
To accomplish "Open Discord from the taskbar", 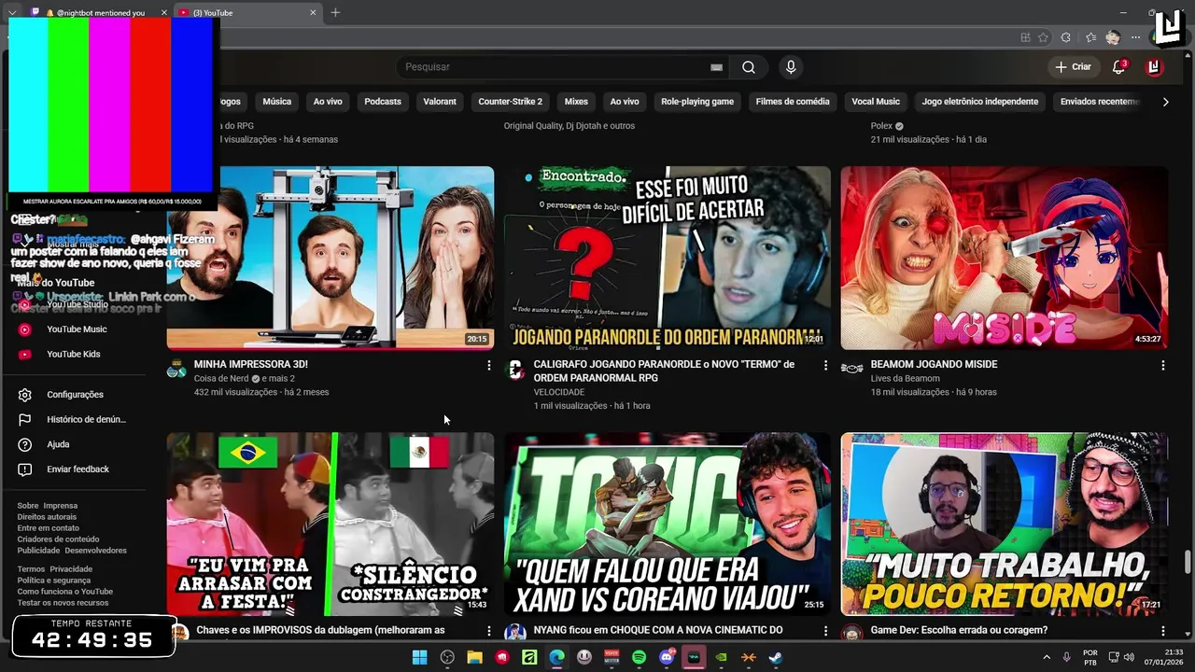I will [667, 657].
